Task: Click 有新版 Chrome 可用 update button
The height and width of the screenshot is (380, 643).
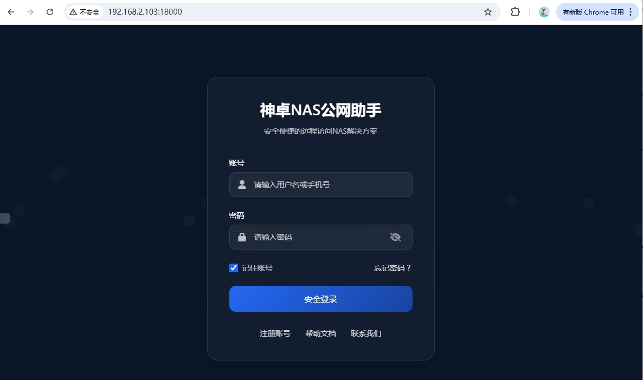Action: (593, 12)
